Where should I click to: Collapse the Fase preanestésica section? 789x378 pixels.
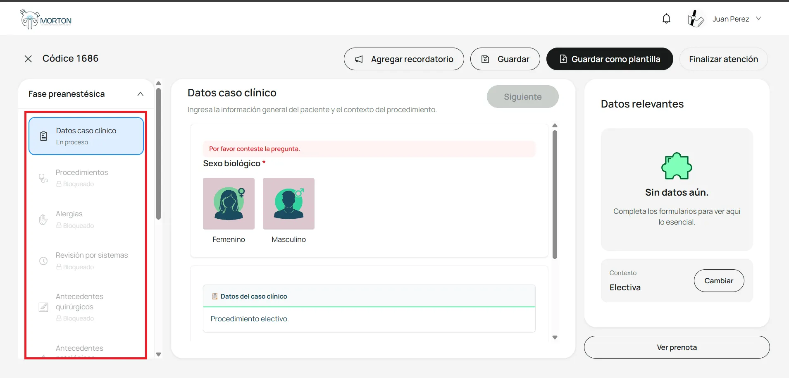[141, 94]
